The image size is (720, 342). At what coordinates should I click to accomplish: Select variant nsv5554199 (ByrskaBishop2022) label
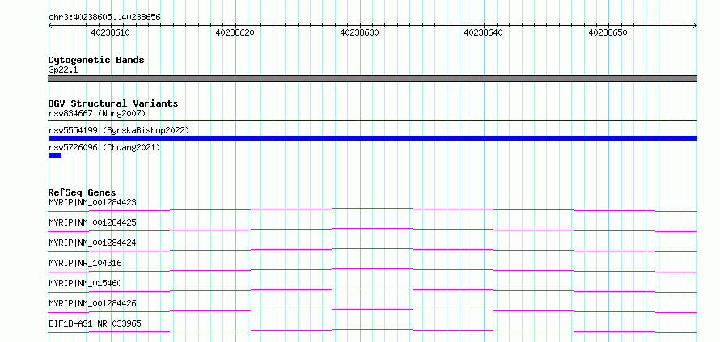(119, 130)
